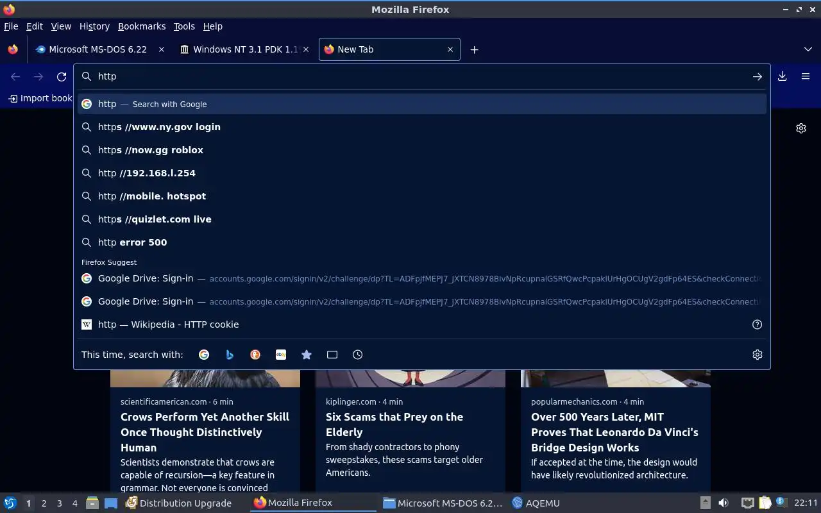Click the crow article thumbnail image
The height and width of the screenshot is (513, 821).
pyautogui.click(x=205, y=378)
